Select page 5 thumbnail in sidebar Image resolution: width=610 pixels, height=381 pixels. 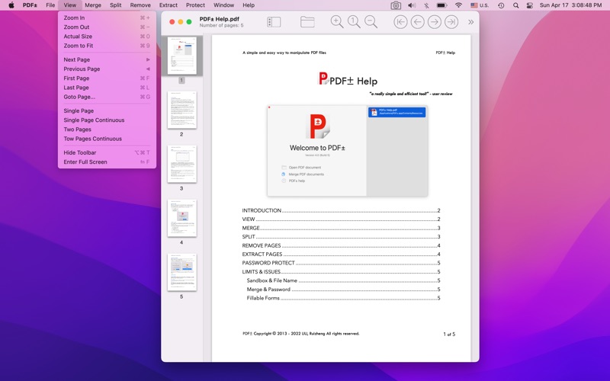tap(182, 272)
